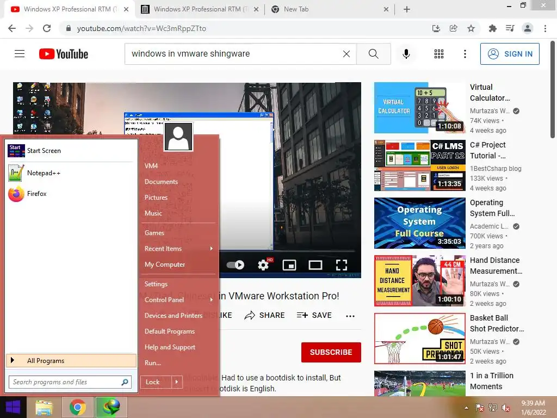Toggle the autoplay switch

(x=236, y=265)
